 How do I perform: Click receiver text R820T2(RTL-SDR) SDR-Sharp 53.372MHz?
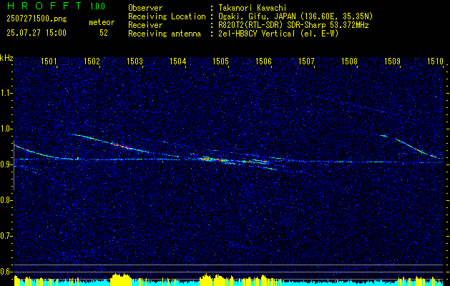click(293, 25)
